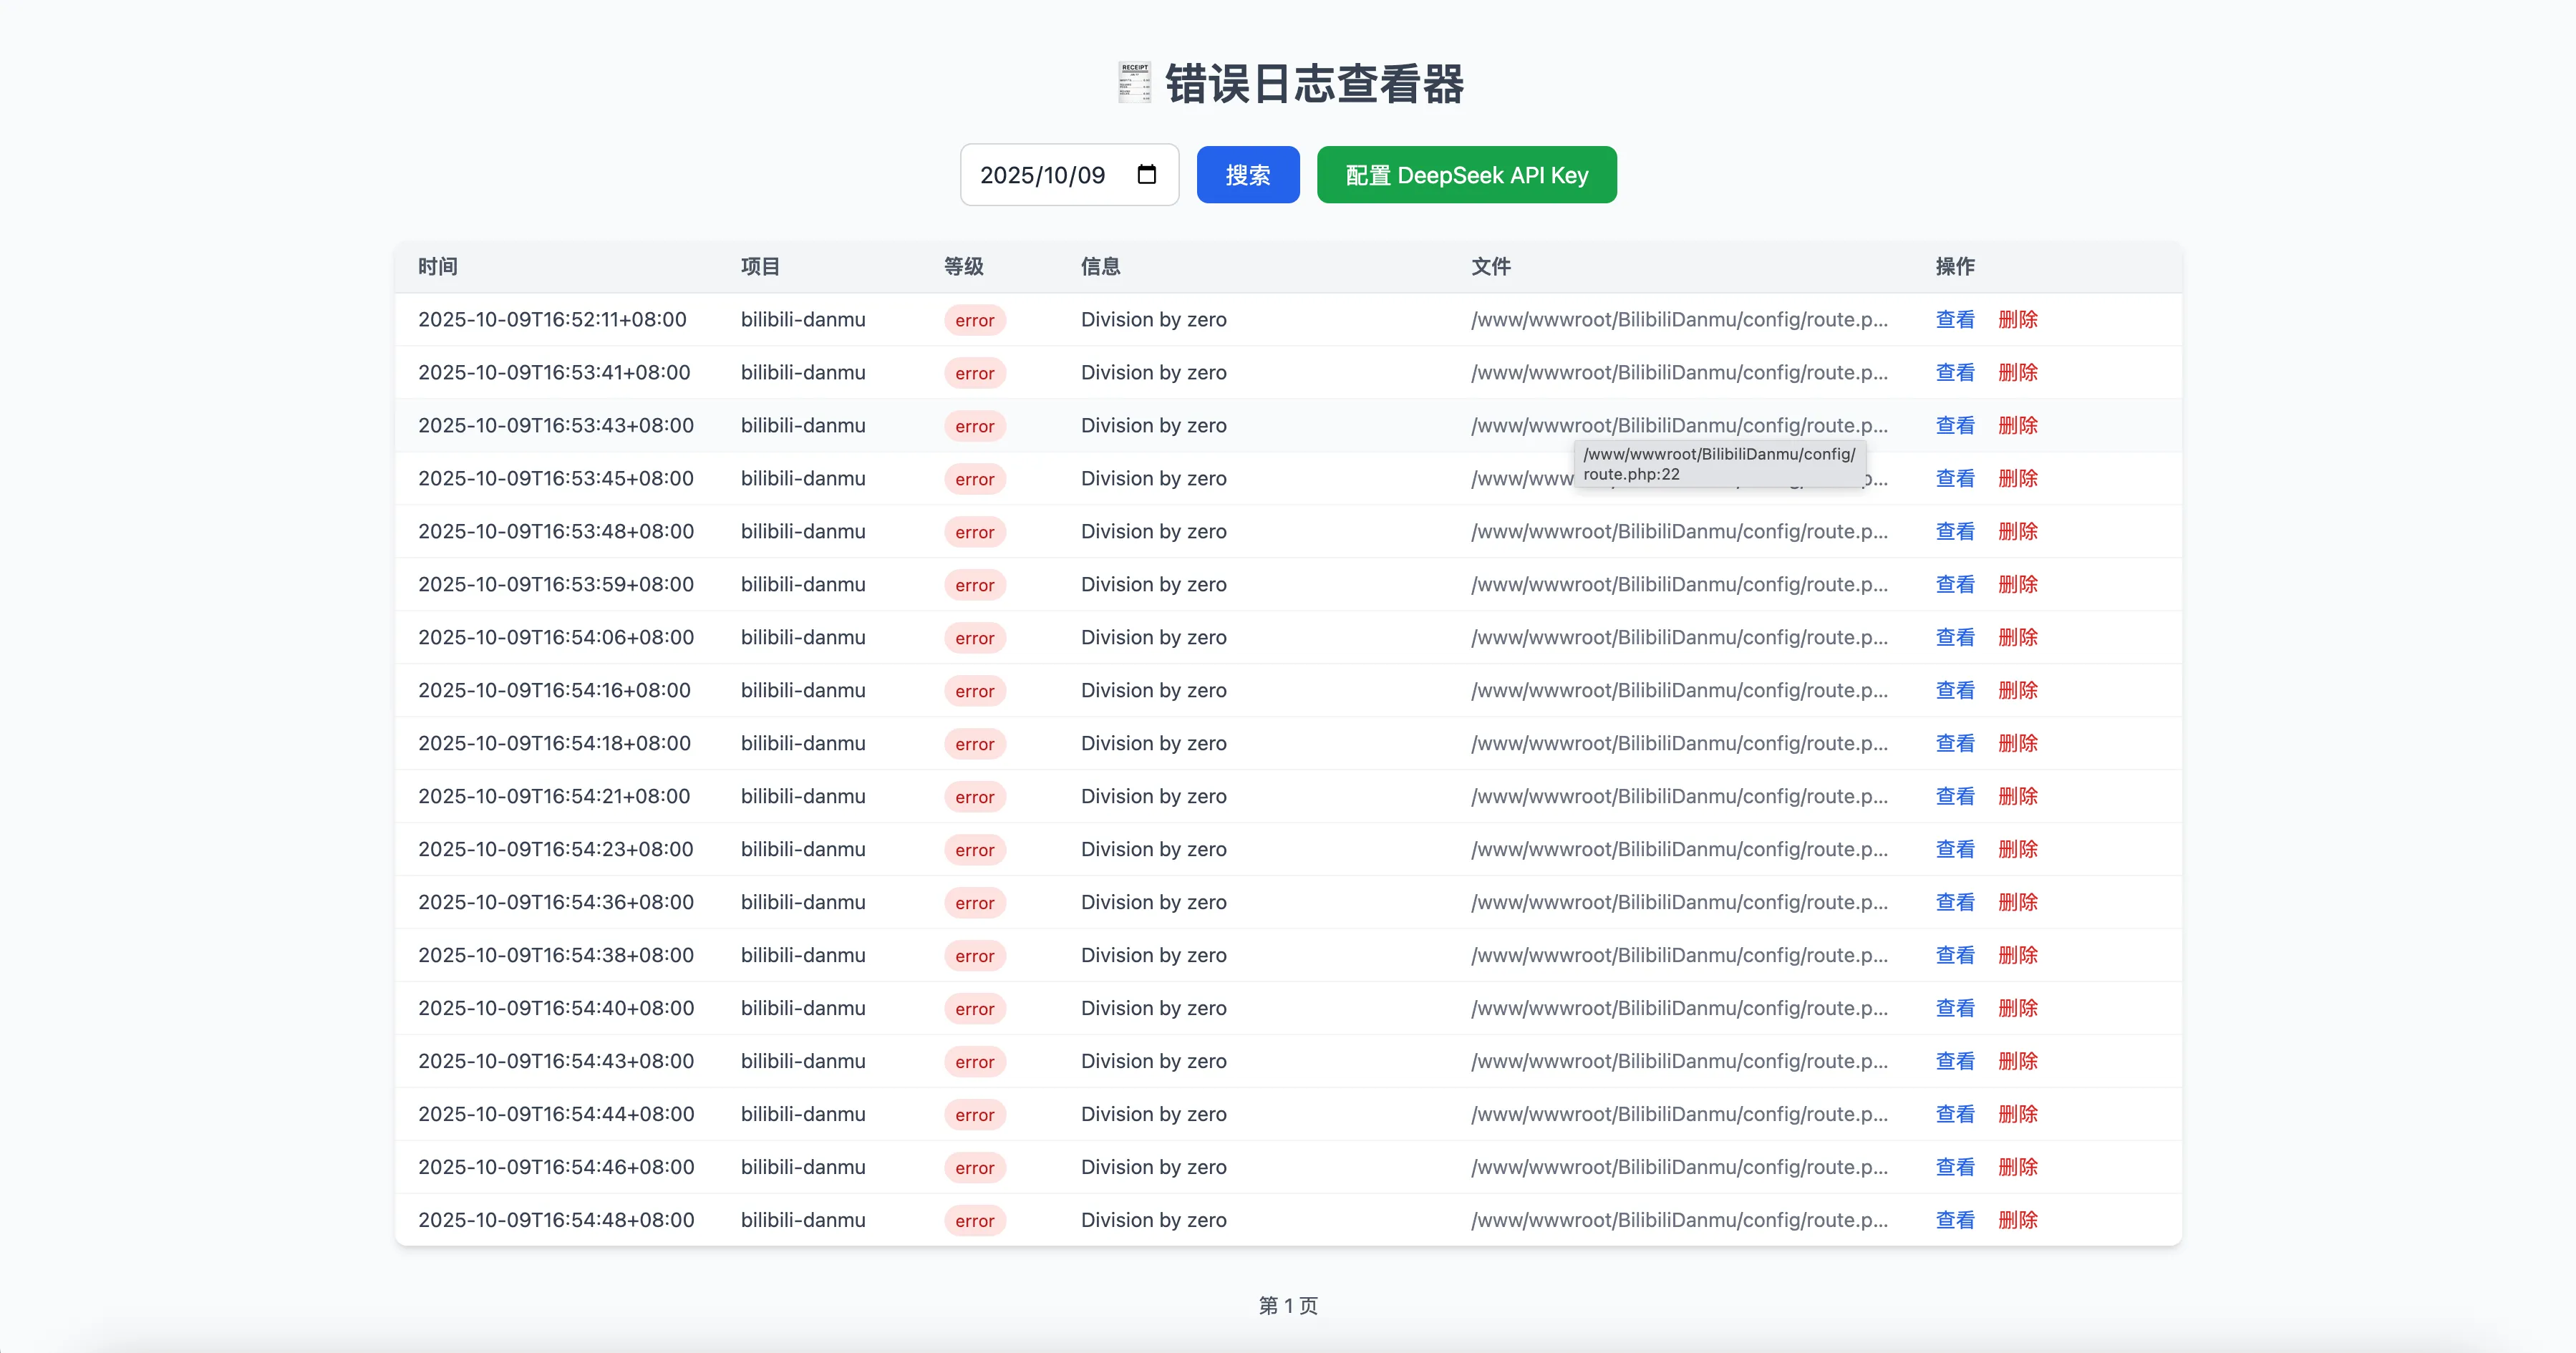
Task: Click 删除 on the 16:54:16 log entry
Action: coord(2018,690)
